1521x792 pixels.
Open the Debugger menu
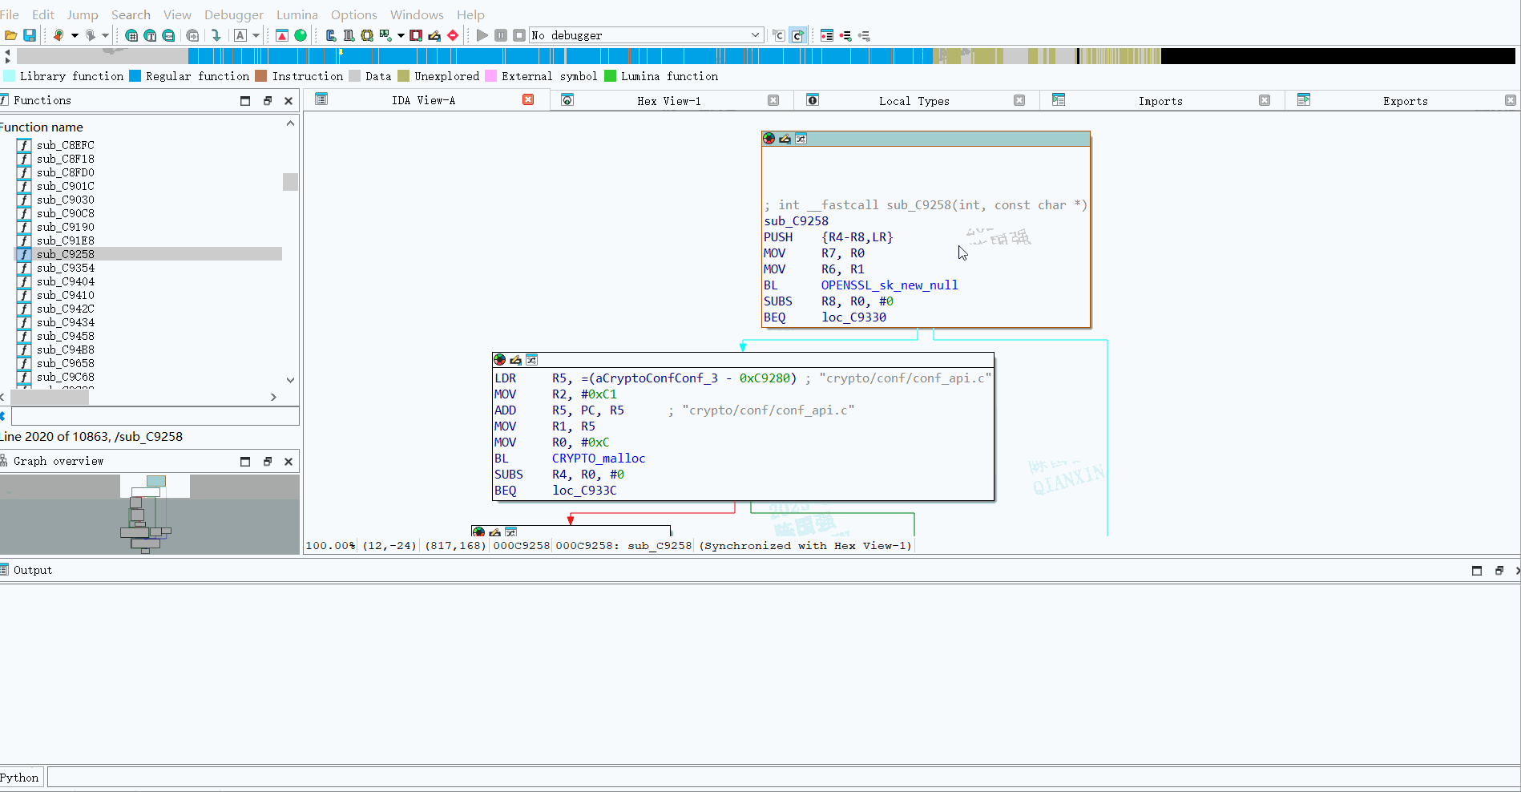coord(233,14)
